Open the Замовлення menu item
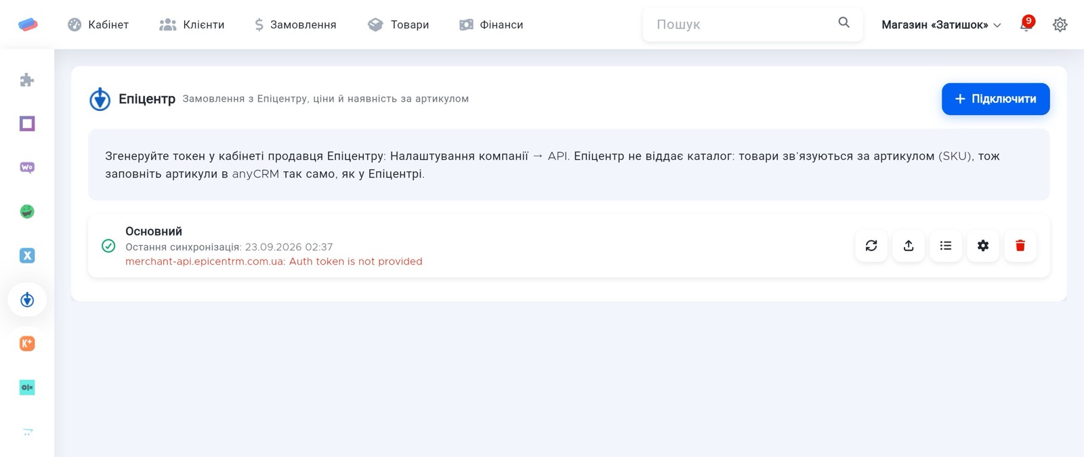 295,24
